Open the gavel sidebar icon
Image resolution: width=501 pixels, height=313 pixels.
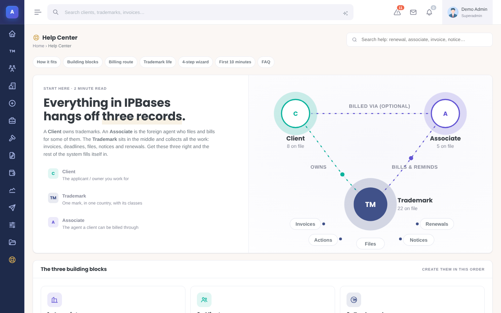pos(12,138)
